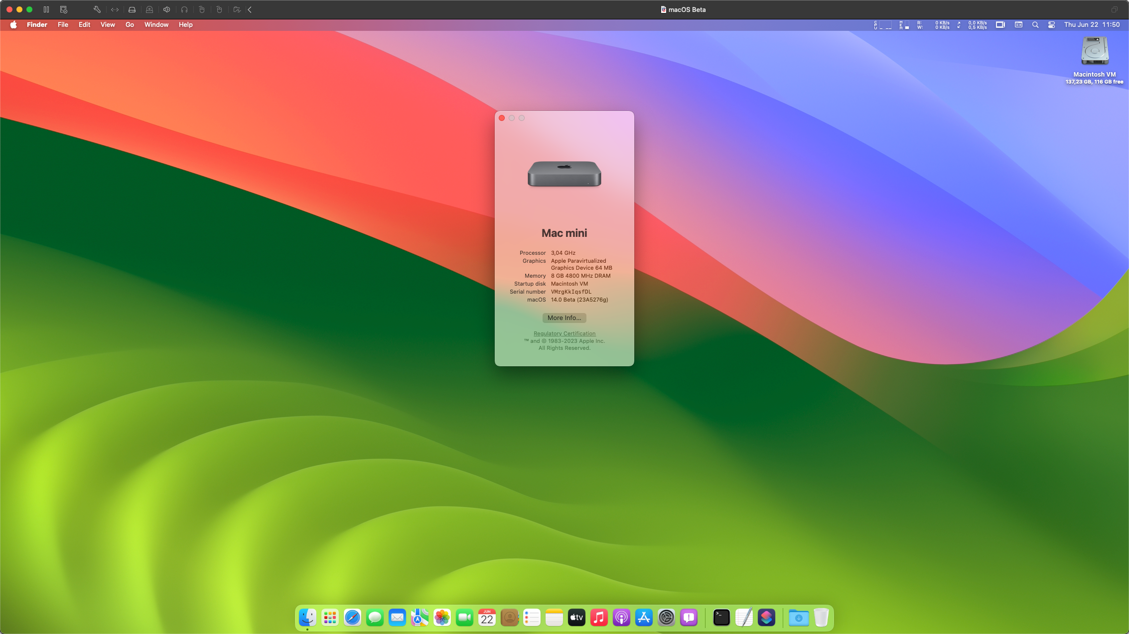Screen dimensions: 1129x634
Task: Click the Mac mini computer image
Action: (x=564, y=174)
